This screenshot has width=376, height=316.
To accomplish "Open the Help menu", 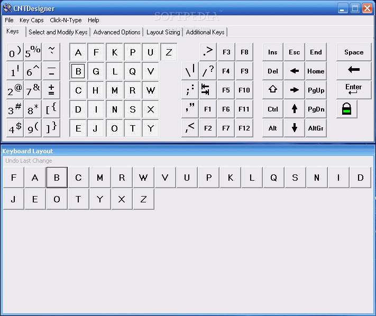I will pos(93,20).
